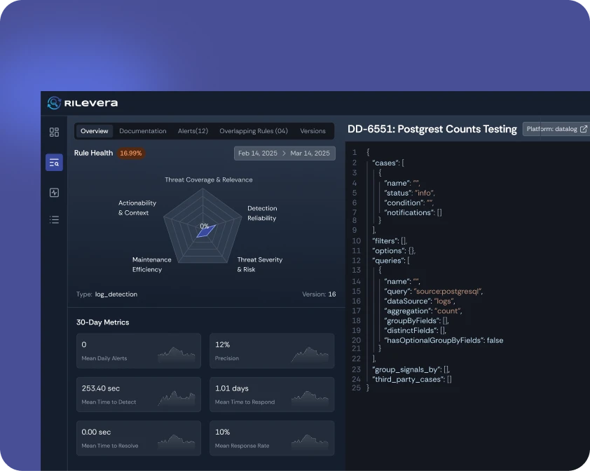Click the "dataSource": "logs" code line
590x471 pixels.
[420, 301]
